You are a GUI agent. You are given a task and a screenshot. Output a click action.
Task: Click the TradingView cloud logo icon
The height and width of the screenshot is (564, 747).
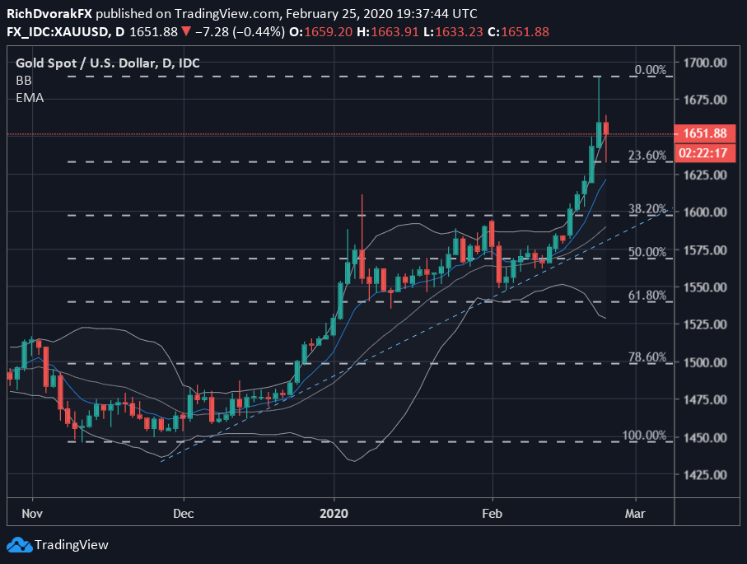pyautogui.click(x=18, y=544)
